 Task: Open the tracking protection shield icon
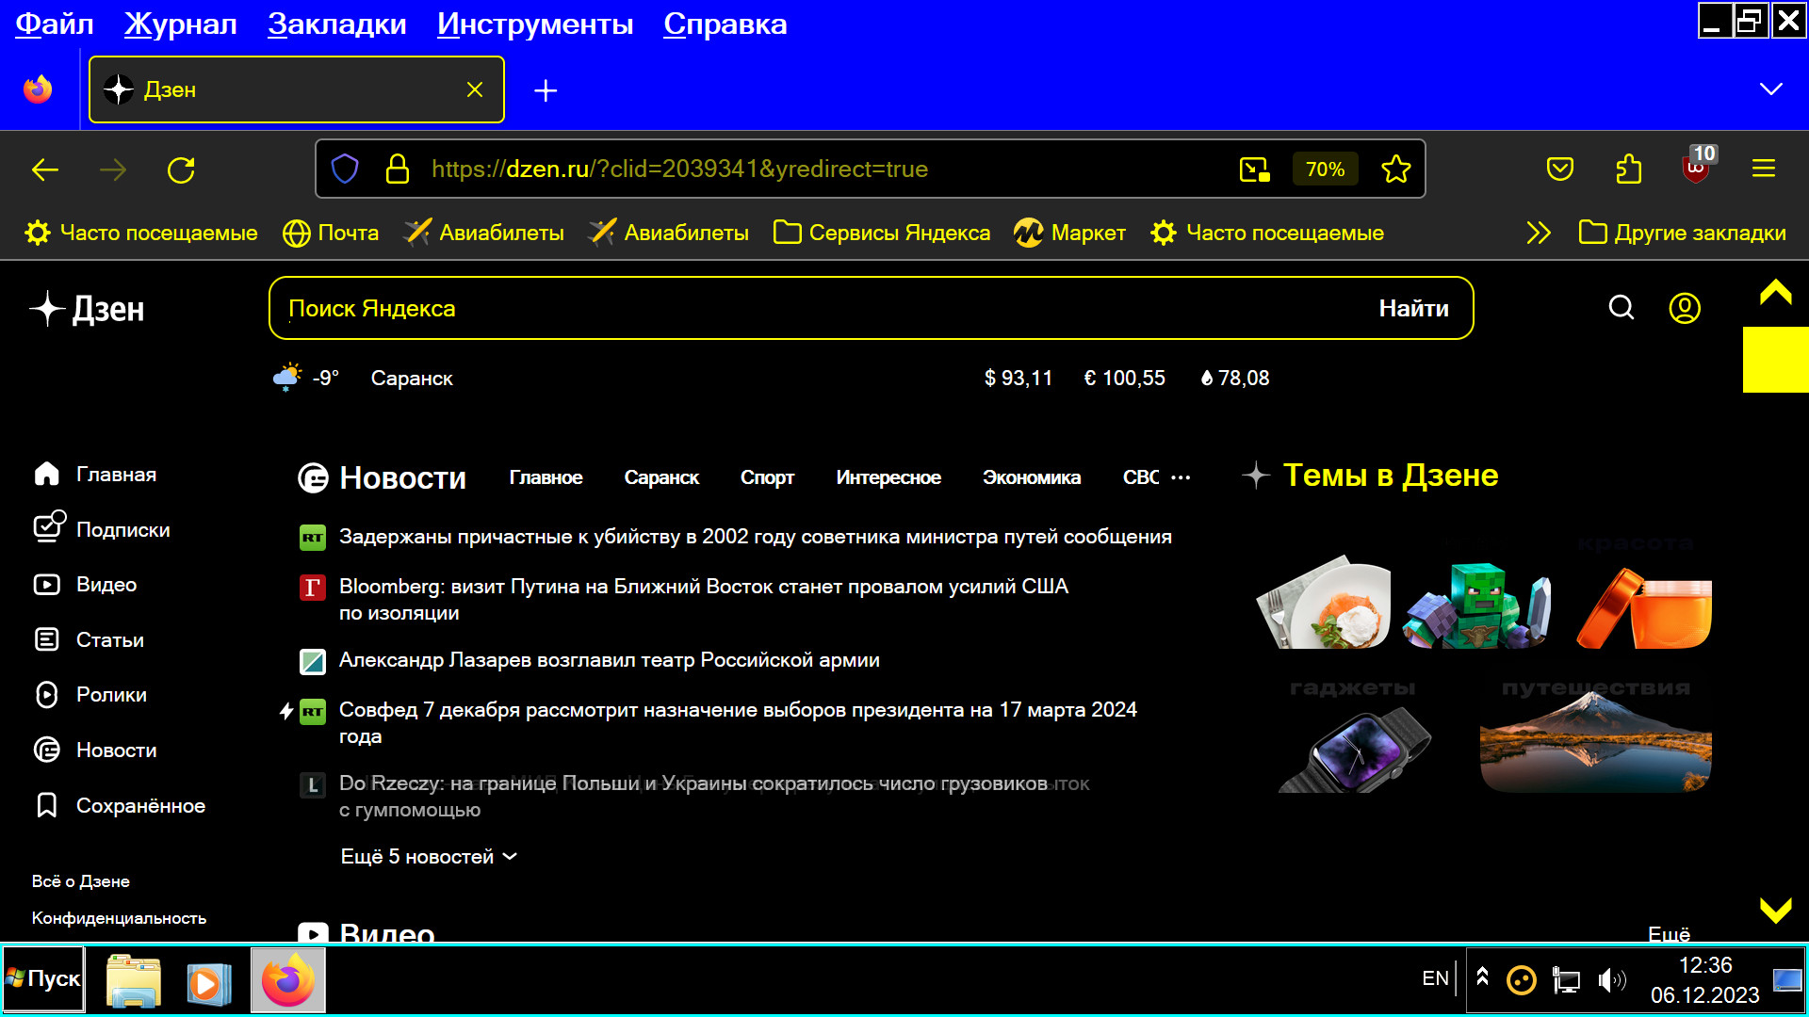(x=345, y=169)
